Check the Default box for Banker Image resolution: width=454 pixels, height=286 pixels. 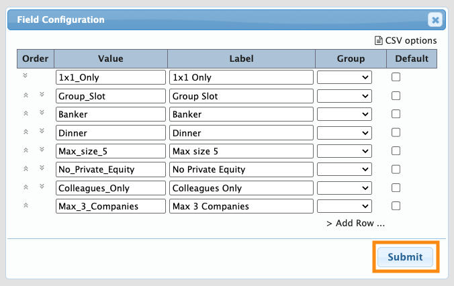point(396,114)
